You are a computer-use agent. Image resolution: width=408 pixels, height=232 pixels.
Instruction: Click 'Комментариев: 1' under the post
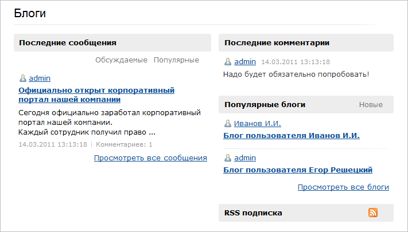pos(124,145)
